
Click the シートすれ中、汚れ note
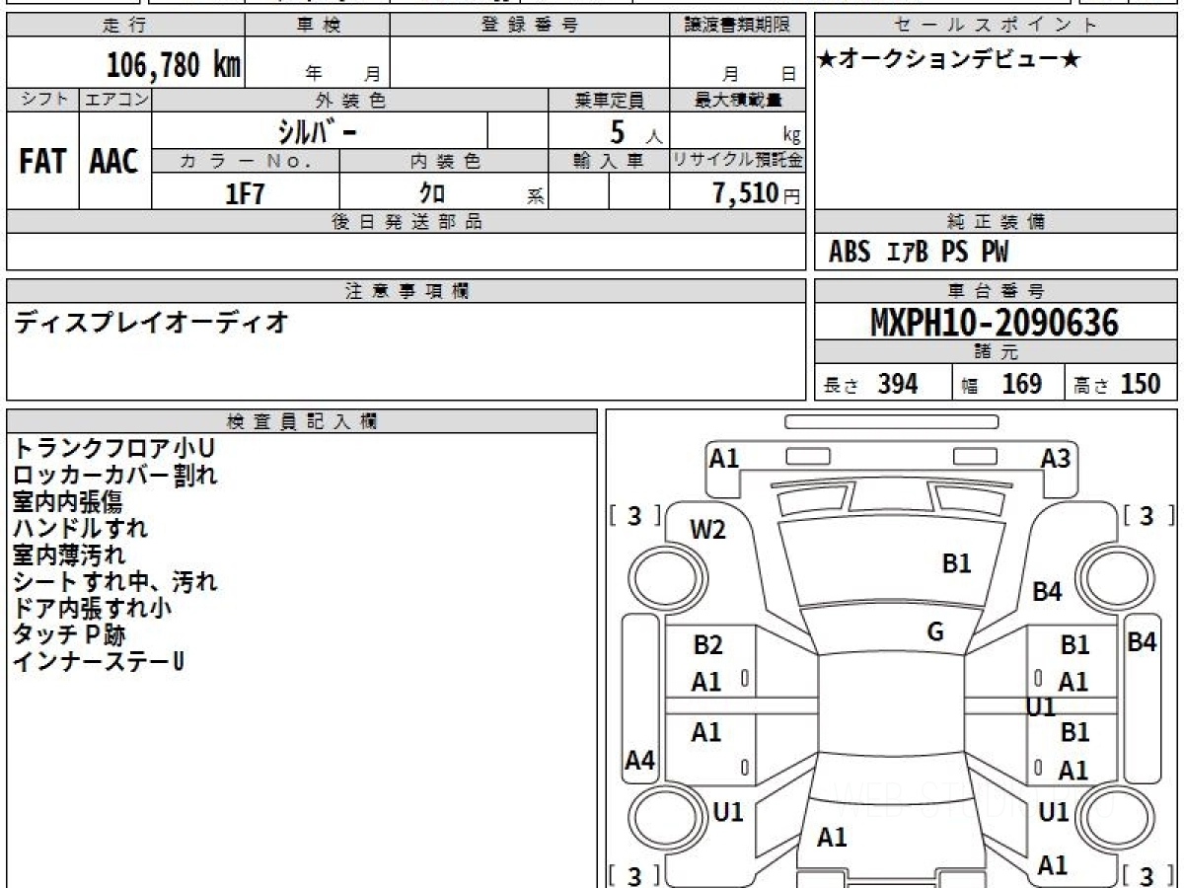click(x=114, y=582)
